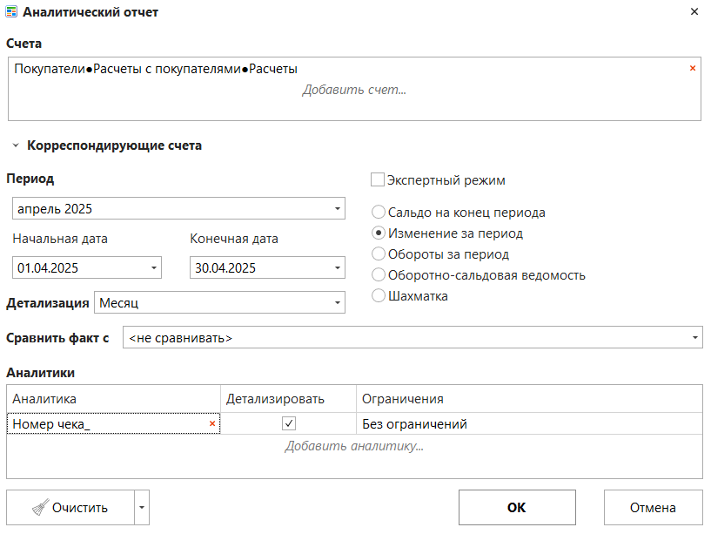Enable the Экспертный режим checkbox
The image size is (711, 534).
(x=378, y=180)
